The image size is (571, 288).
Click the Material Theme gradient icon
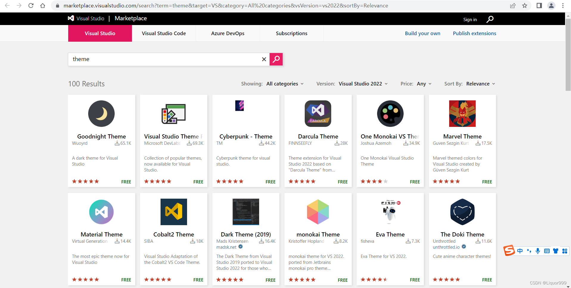coord(101,212)
